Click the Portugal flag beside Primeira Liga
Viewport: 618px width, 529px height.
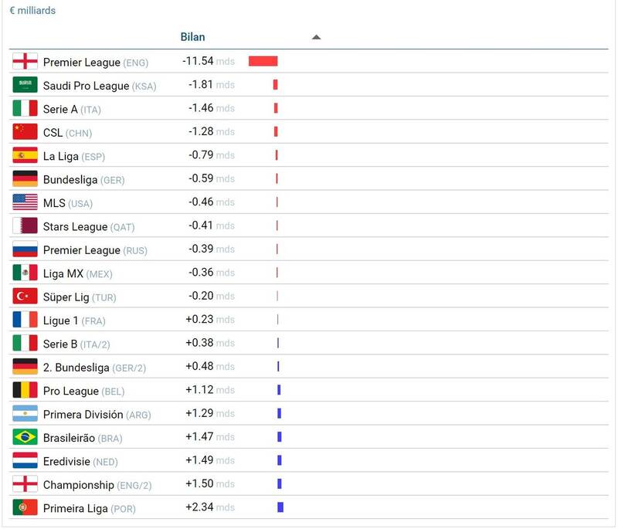coord(25,508)
